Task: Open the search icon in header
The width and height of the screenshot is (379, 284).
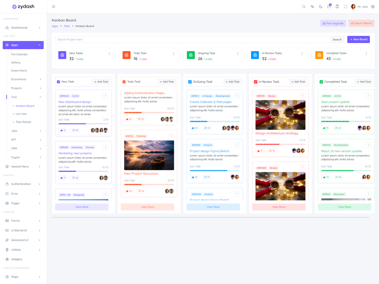Action: point(304,7)
